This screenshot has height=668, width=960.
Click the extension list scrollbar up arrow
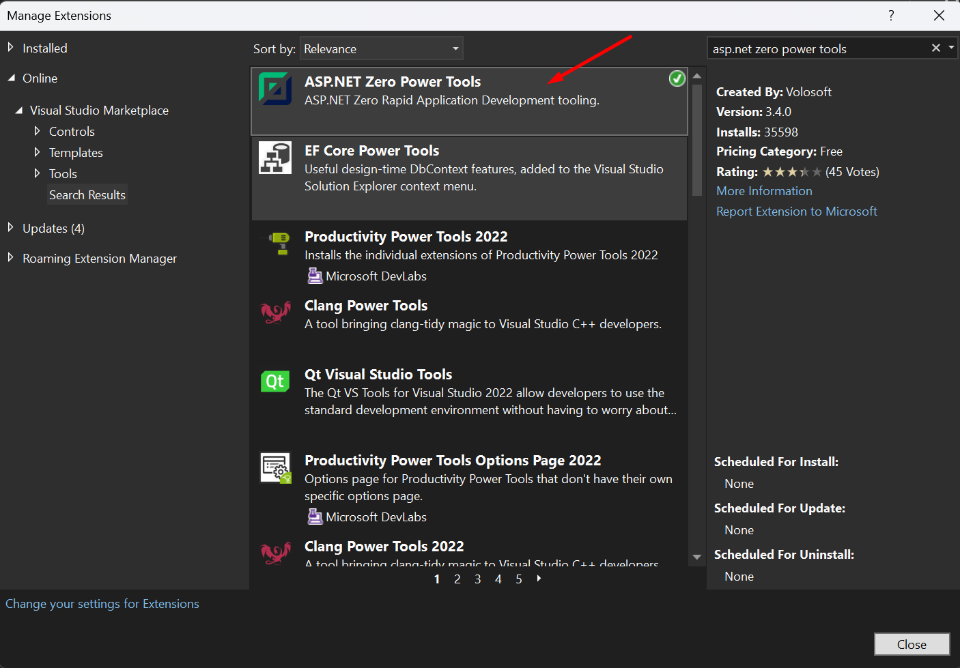[696, 76]
